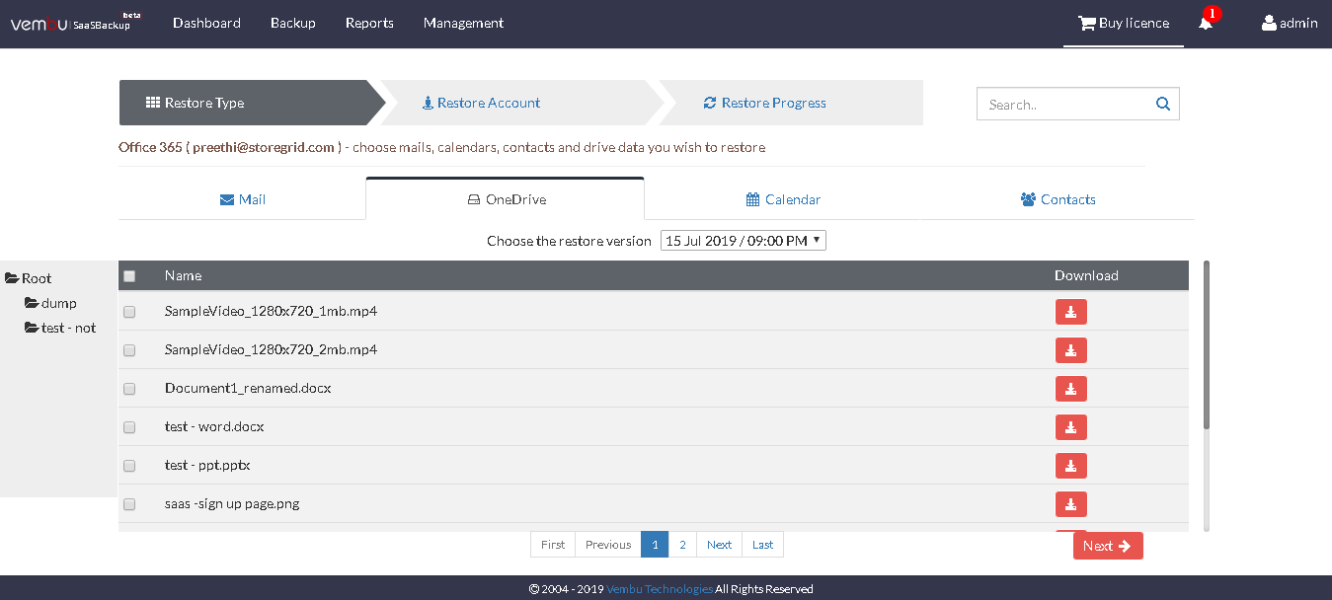Check the test - ppt.pptx checkbox
The image size is (1332, 600).
click(129, 466)
